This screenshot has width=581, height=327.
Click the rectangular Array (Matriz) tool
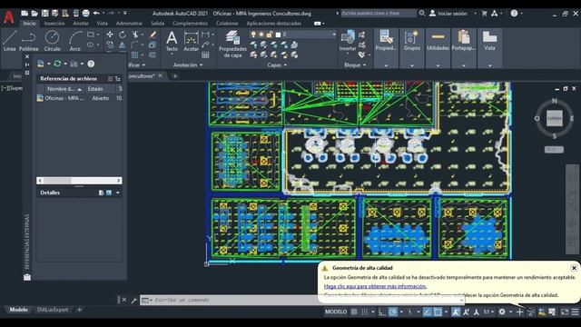pyautogui.click(x=134, y=54)
